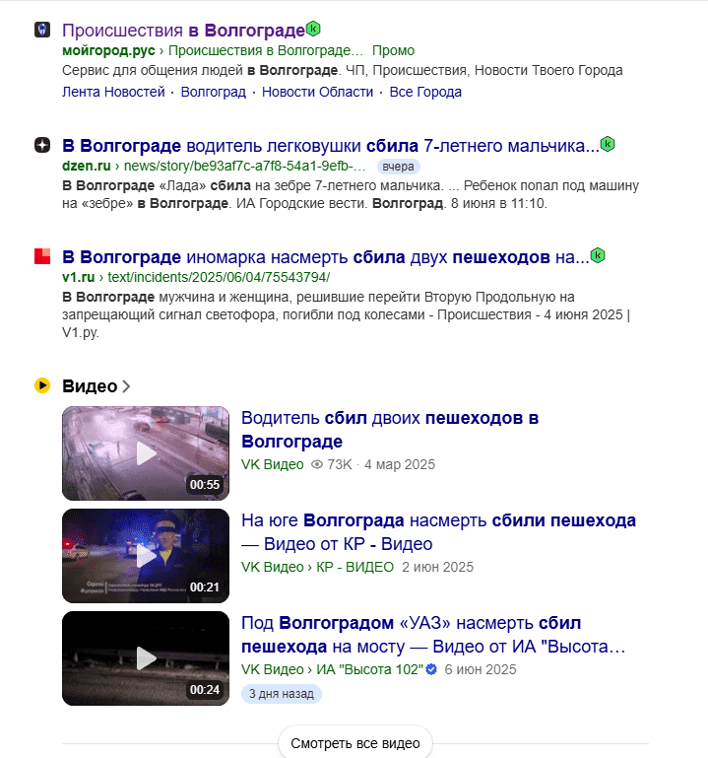Open the Лента Новостей sitelink
The height and width of the screenshot is (758, 708).
click(113, 92)
